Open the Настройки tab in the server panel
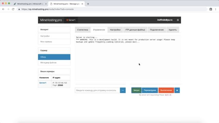The width and height of the screenshot is (219, 123). pos(115,30)
